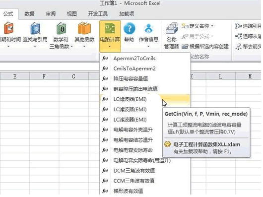
Task: Select Apermm2ToCmils from the menu
Action: (x=145, y=58)
